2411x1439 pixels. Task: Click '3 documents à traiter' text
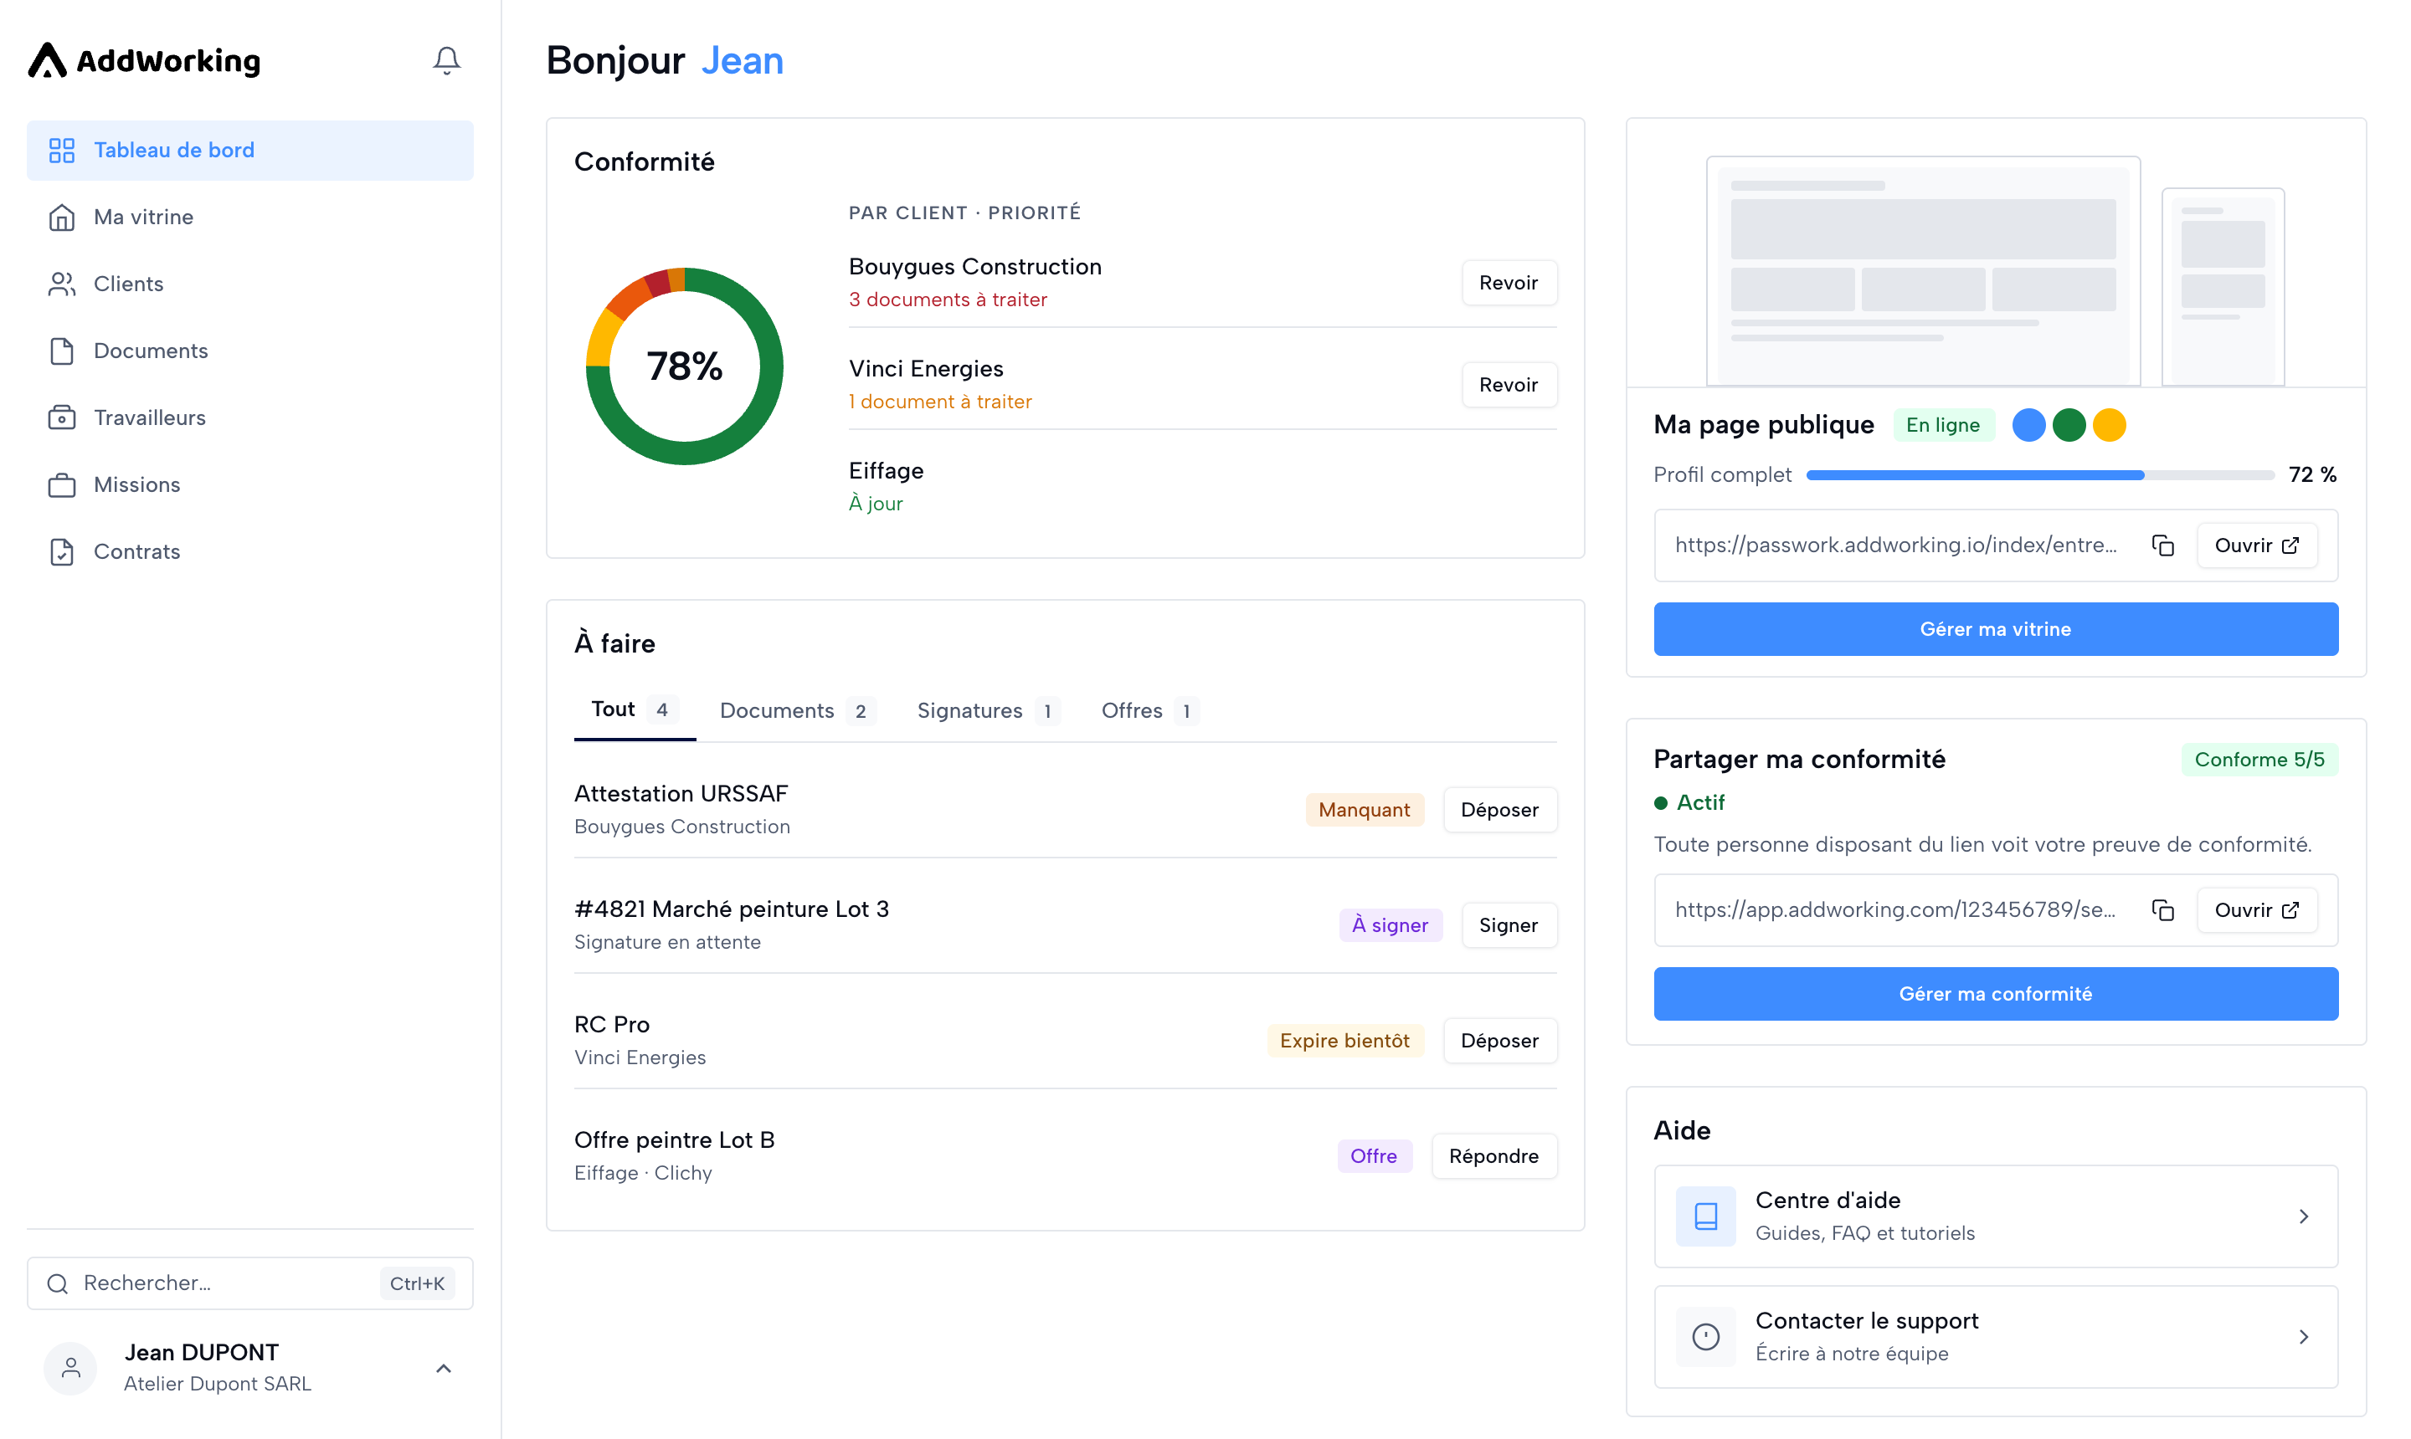(x=948, y=300)
